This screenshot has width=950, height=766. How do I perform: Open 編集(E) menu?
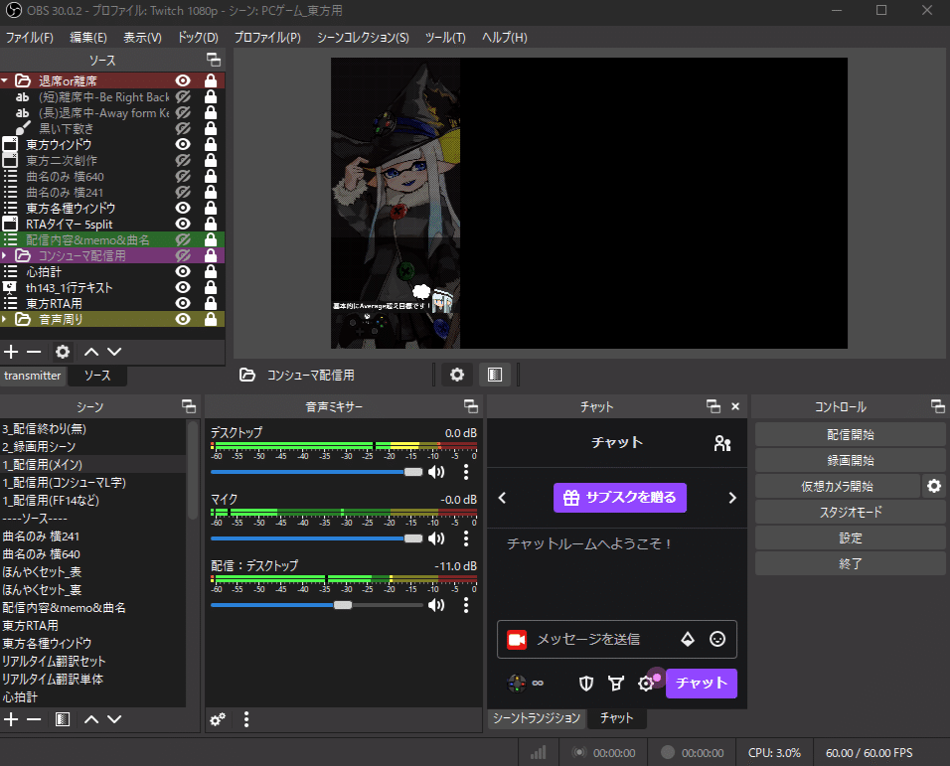(x=87, y=38)
